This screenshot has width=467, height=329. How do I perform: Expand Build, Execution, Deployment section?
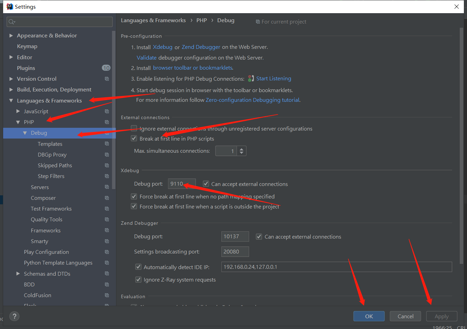11,90
